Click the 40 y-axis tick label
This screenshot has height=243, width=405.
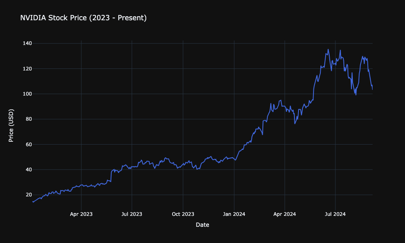(29, 170)
